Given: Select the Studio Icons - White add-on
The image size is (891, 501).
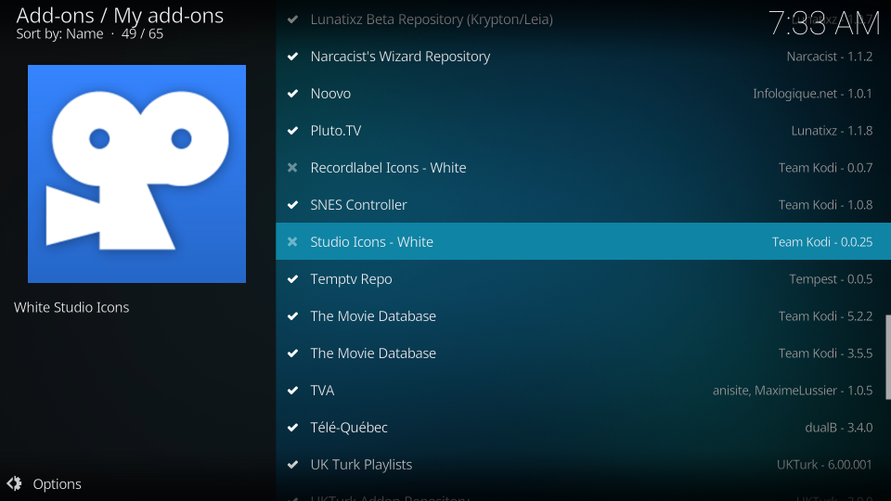Looking at the screenshot, I should tap(372, 242).
